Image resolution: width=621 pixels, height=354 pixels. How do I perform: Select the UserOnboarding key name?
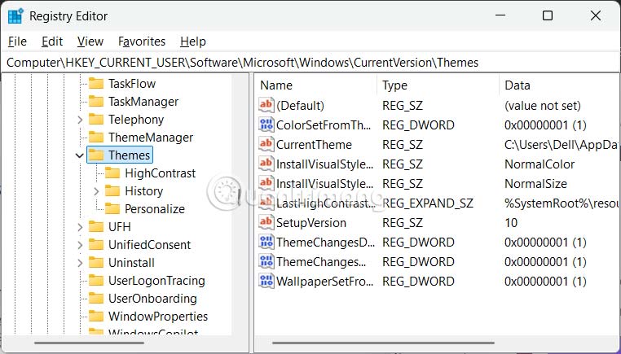pos(152,298)
